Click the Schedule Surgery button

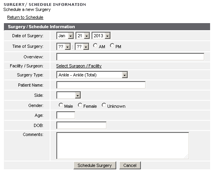pos(95,165)
